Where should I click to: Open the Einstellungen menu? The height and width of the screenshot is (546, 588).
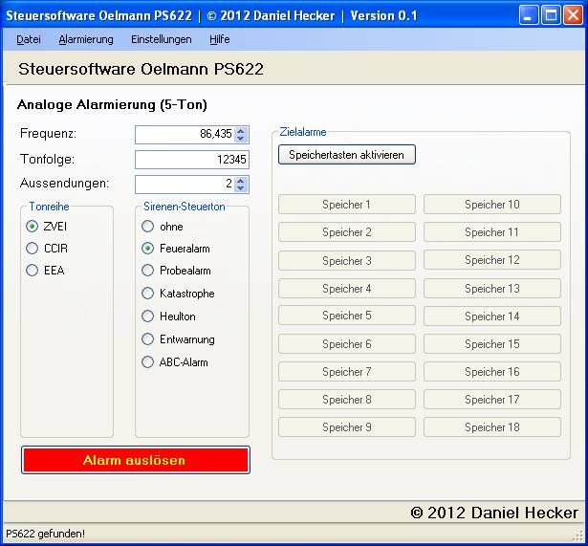[161, 39]
